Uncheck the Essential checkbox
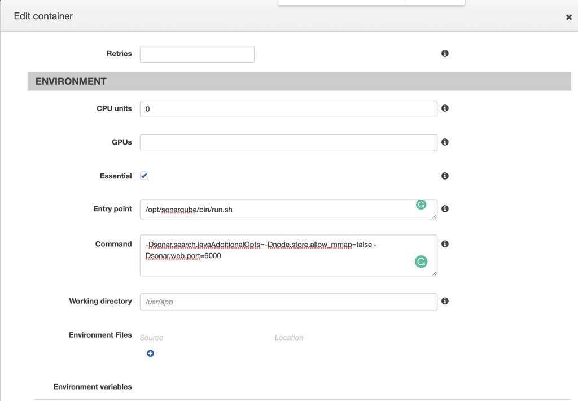The image size is (578, 401). point(144,176)
